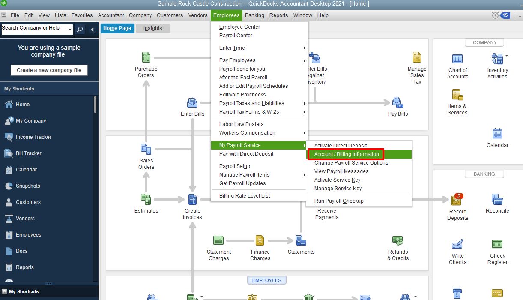The height and width of the screenshot is (300, 523).
Task: Choose Get Payroll Updates
Action: [x=242, y=183]
